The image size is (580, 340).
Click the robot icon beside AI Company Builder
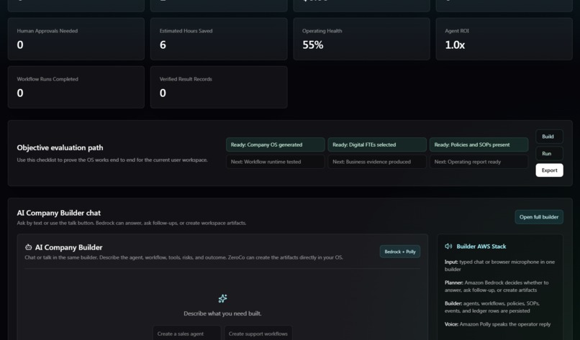click(x=29, y=247)
